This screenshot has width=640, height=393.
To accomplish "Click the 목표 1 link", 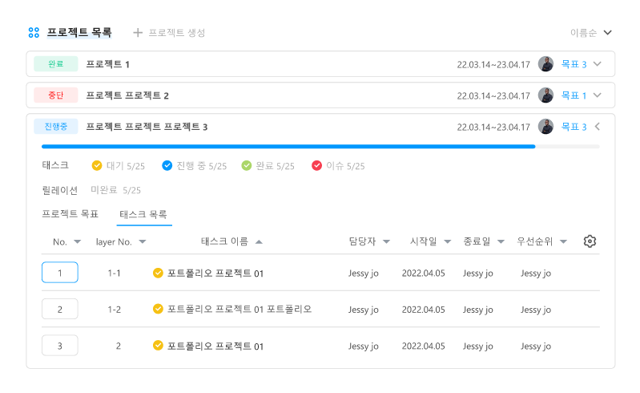I will [574, 95].
